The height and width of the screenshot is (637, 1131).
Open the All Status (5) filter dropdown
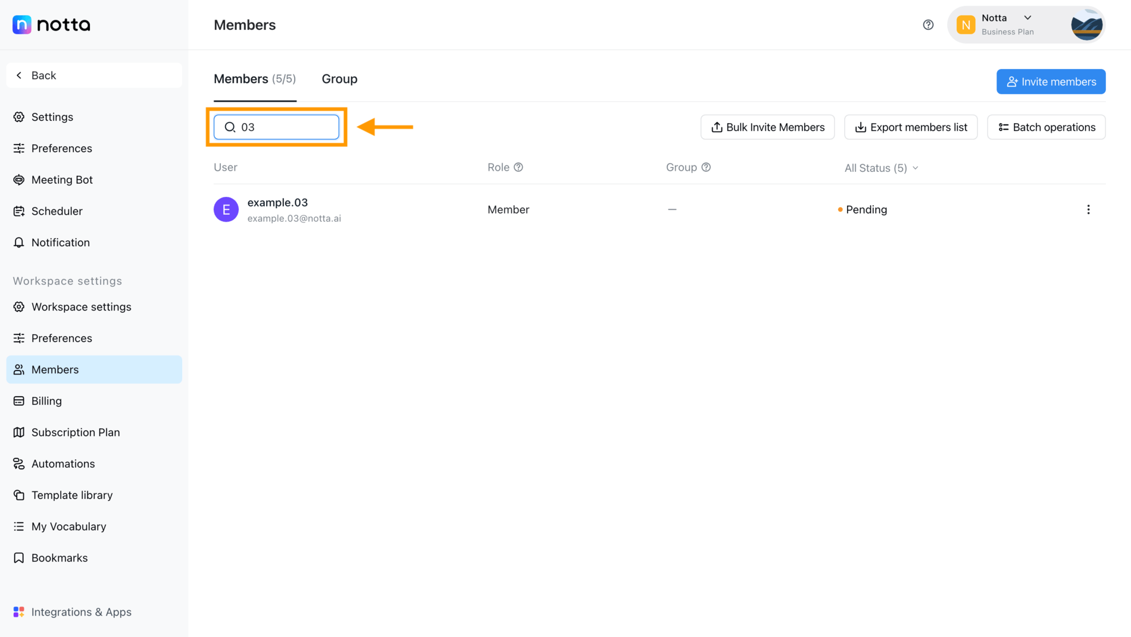(x=881, y=168)
